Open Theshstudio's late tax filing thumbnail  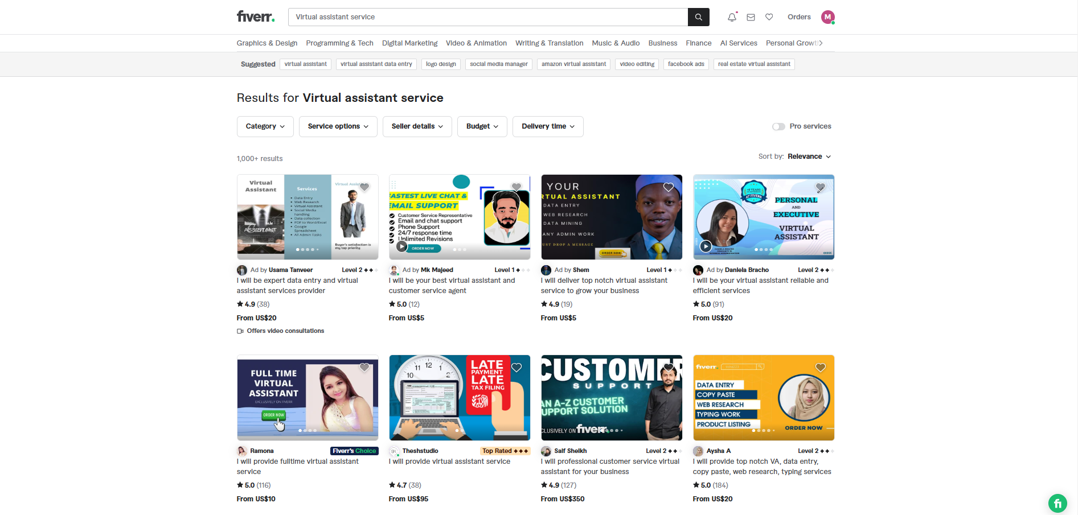[x=460, y=398]
